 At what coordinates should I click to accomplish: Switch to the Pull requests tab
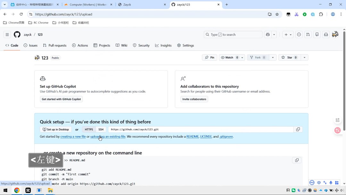[x=55, y=46]
